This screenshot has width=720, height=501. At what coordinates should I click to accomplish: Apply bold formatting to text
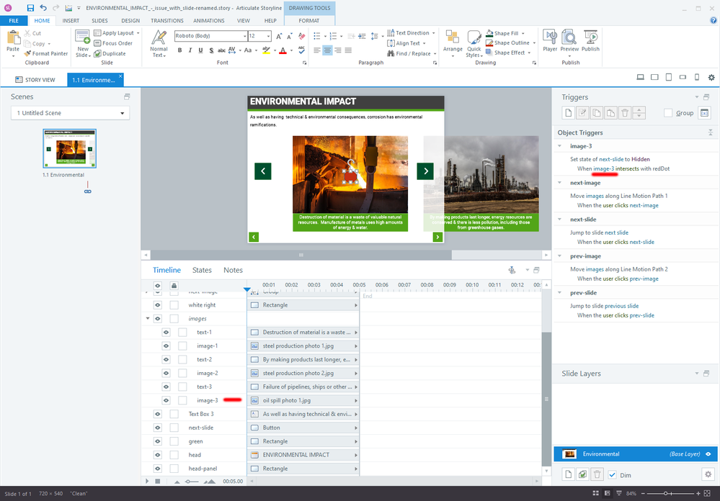[x=180, y=50]
